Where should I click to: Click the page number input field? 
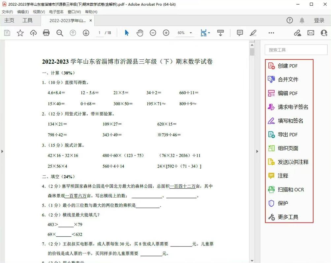[x=99, y=33]
